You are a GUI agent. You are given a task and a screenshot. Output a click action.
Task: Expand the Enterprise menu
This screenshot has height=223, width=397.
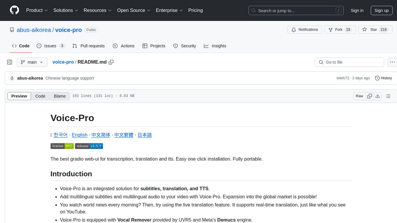pos(169,10)
